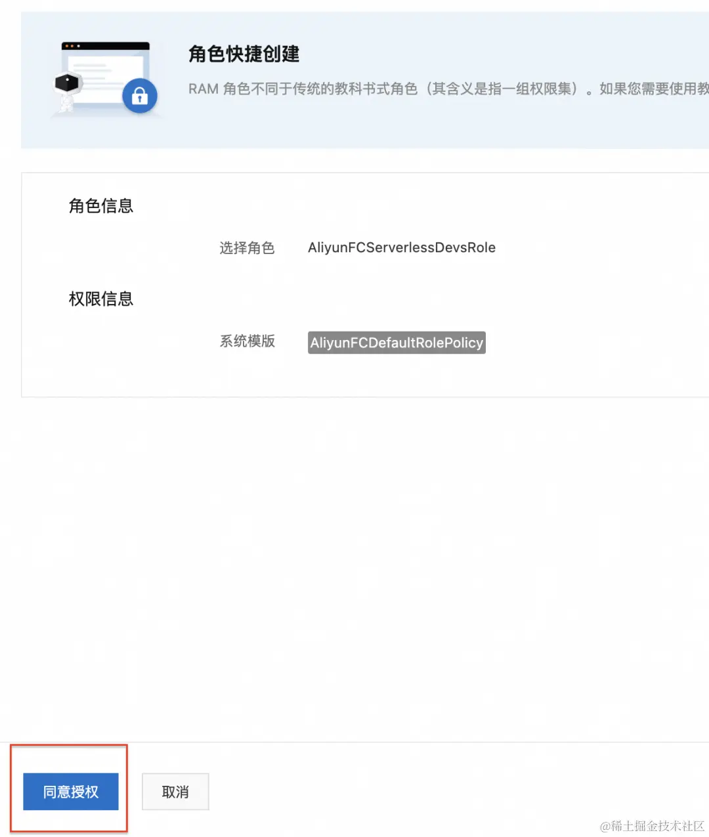Click the 系统模版 policy selection area
Screen dimensions: 709x837
[x=247, y=341]
